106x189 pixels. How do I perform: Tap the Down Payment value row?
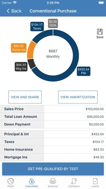(x=53, y=124)
